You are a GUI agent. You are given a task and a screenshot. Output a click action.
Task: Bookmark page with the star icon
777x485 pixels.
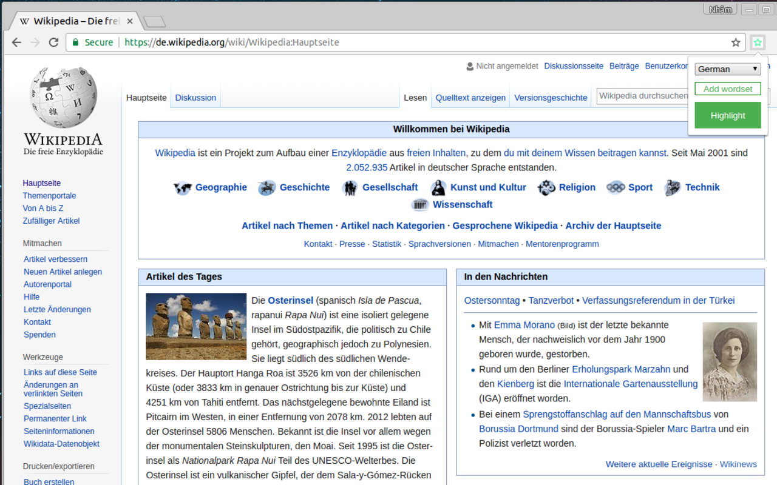pyautogui.click(x=736, y=42)
